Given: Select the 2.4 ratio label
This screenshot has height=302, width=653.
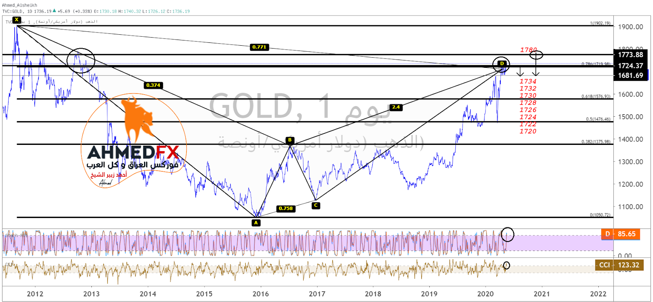Looking at the screenshot, I should point(396,107).
